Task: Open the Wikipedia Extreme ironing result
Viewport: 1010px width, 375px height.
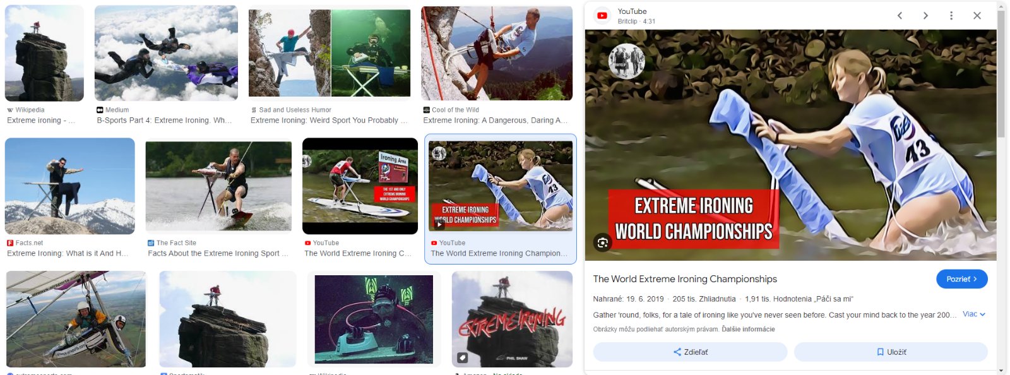Action: point(41,121)
